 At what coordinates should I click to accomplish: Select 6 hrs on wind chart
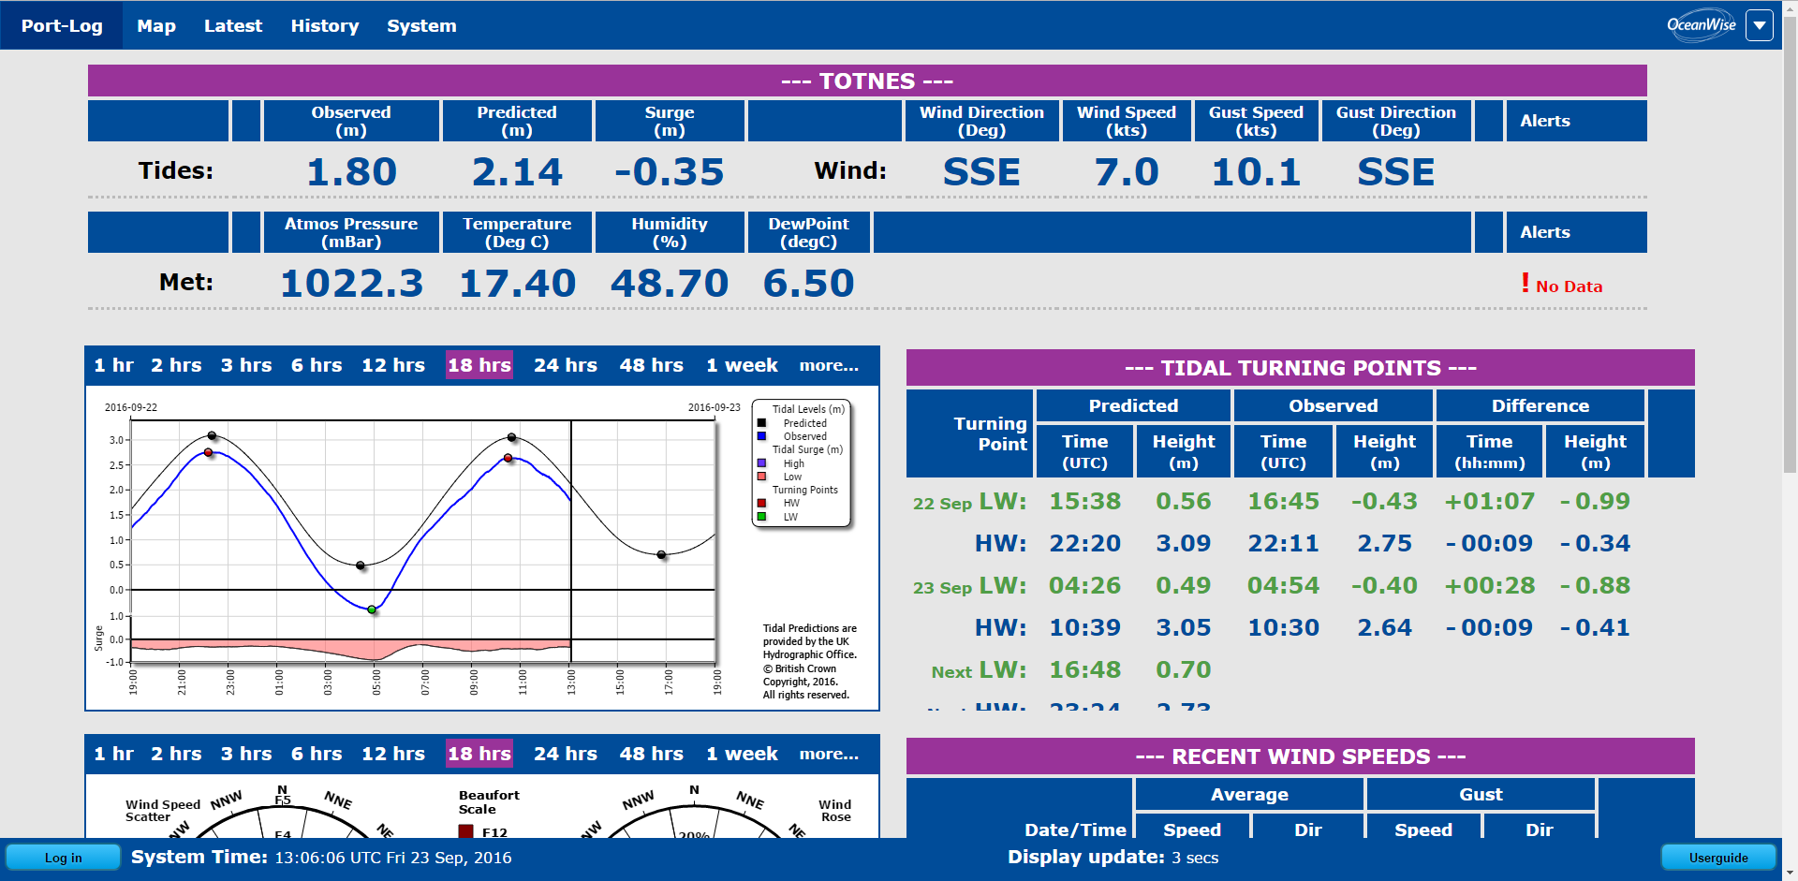click(317, 754)
